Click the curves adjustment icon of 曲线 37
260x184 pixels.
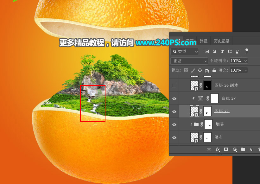click(x=200, y=98)
